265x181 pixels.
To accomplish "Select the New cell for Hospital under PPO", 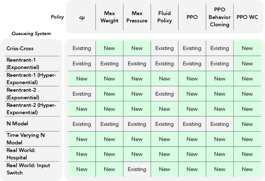I will [x=192, y=154].
